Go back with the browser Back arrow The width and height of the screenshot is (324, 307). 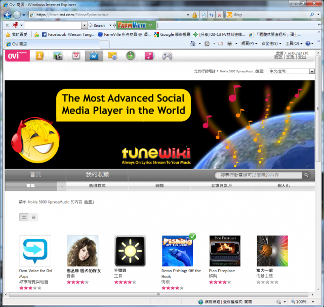point(8,15)
